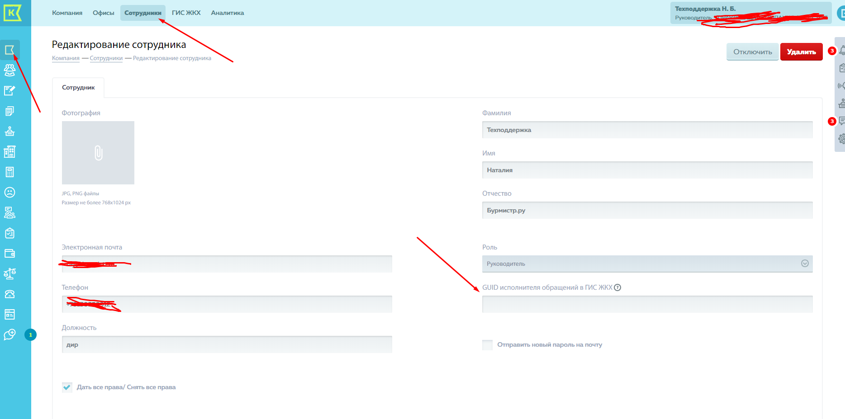The width and height of the screenshot is (845, 419).
Task: Click the GUID help question mark icon
Action: pyautogui.click(x=617, y=287)
